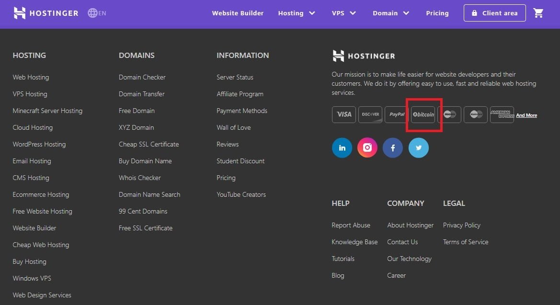Open Pricing under Information
Image resolution: width=560 pixels, height=305 pixels.
[226, 178]
